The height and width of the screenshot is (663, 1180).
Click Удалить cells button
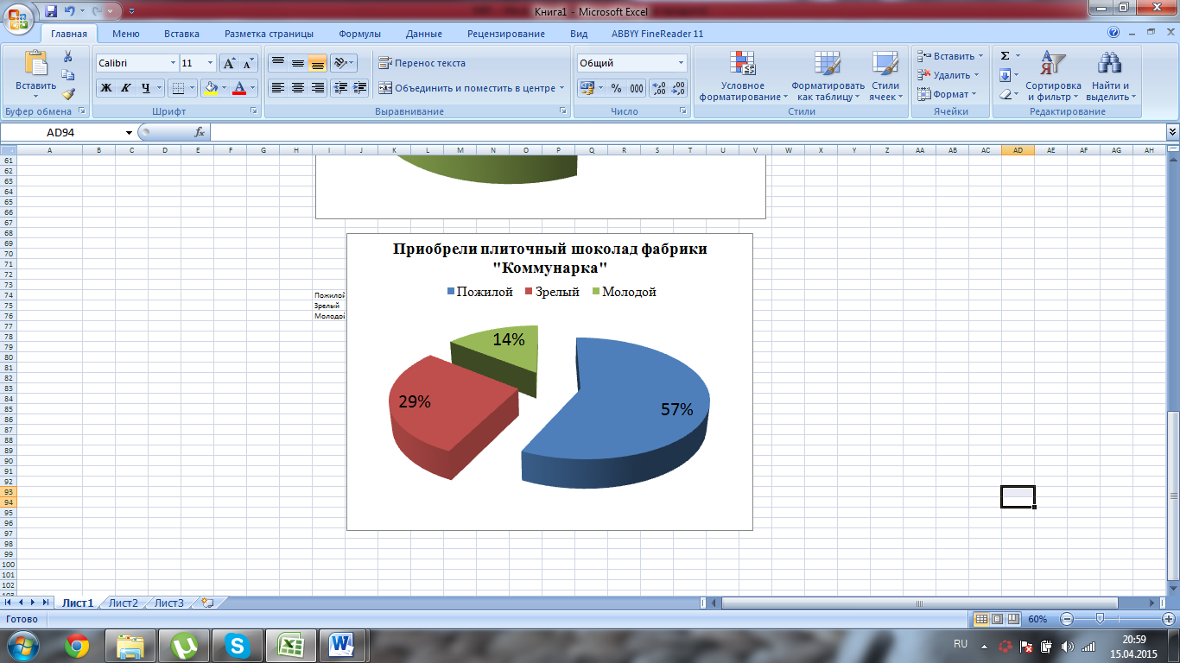tap(950, 75)
